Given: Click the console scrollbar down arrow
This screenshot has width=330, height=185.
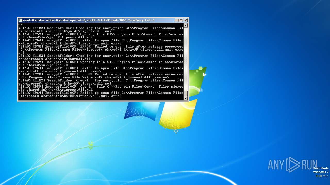Looking at the screenshot, I should [x=185, y=98].
